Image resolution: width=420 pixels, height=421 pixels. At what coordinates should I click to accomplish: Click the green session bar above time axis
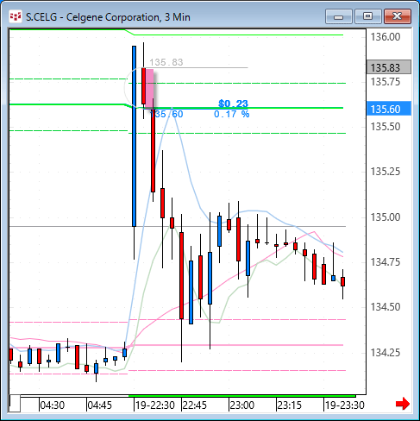tap(242, 396)
